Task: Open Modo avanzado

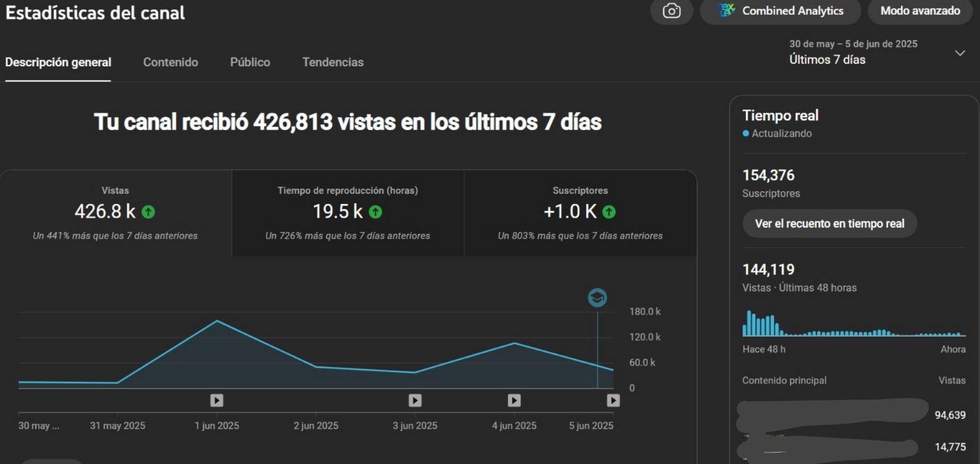Action: [x=919, y=11]
